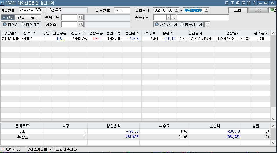The image size is (277, 153).
Task: Select the 개별매입가 radio option
Action: pos(157,24)
